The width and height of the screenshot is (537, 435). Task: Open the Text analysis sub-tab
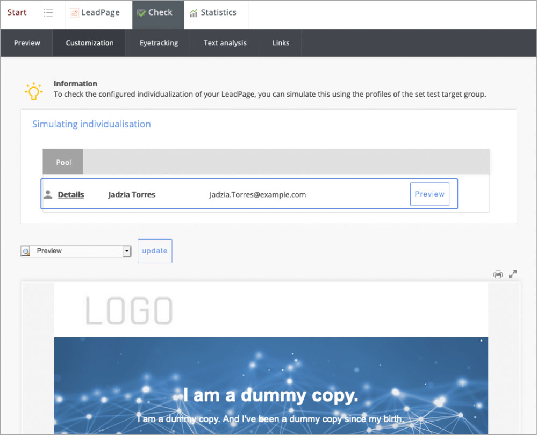click(x=225, y=43)
